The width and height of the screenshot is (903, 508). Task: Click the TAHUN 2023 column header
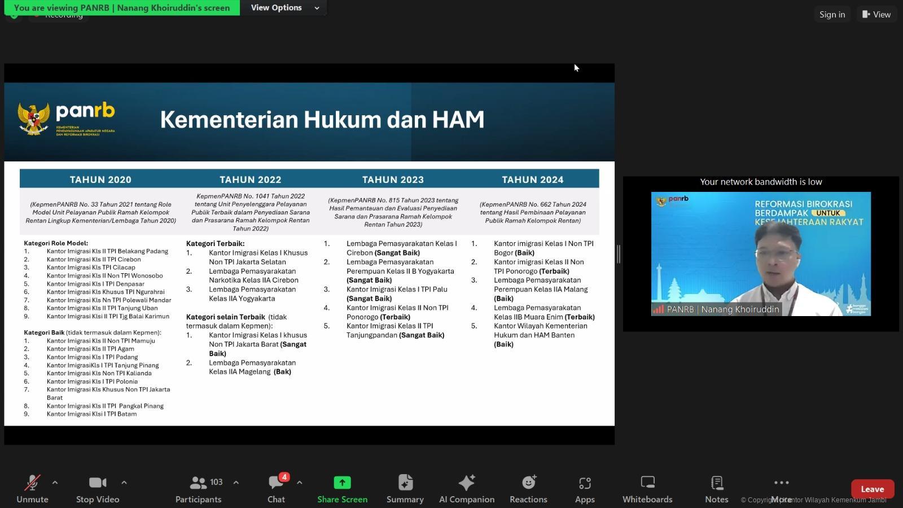(x=393, y=179)
